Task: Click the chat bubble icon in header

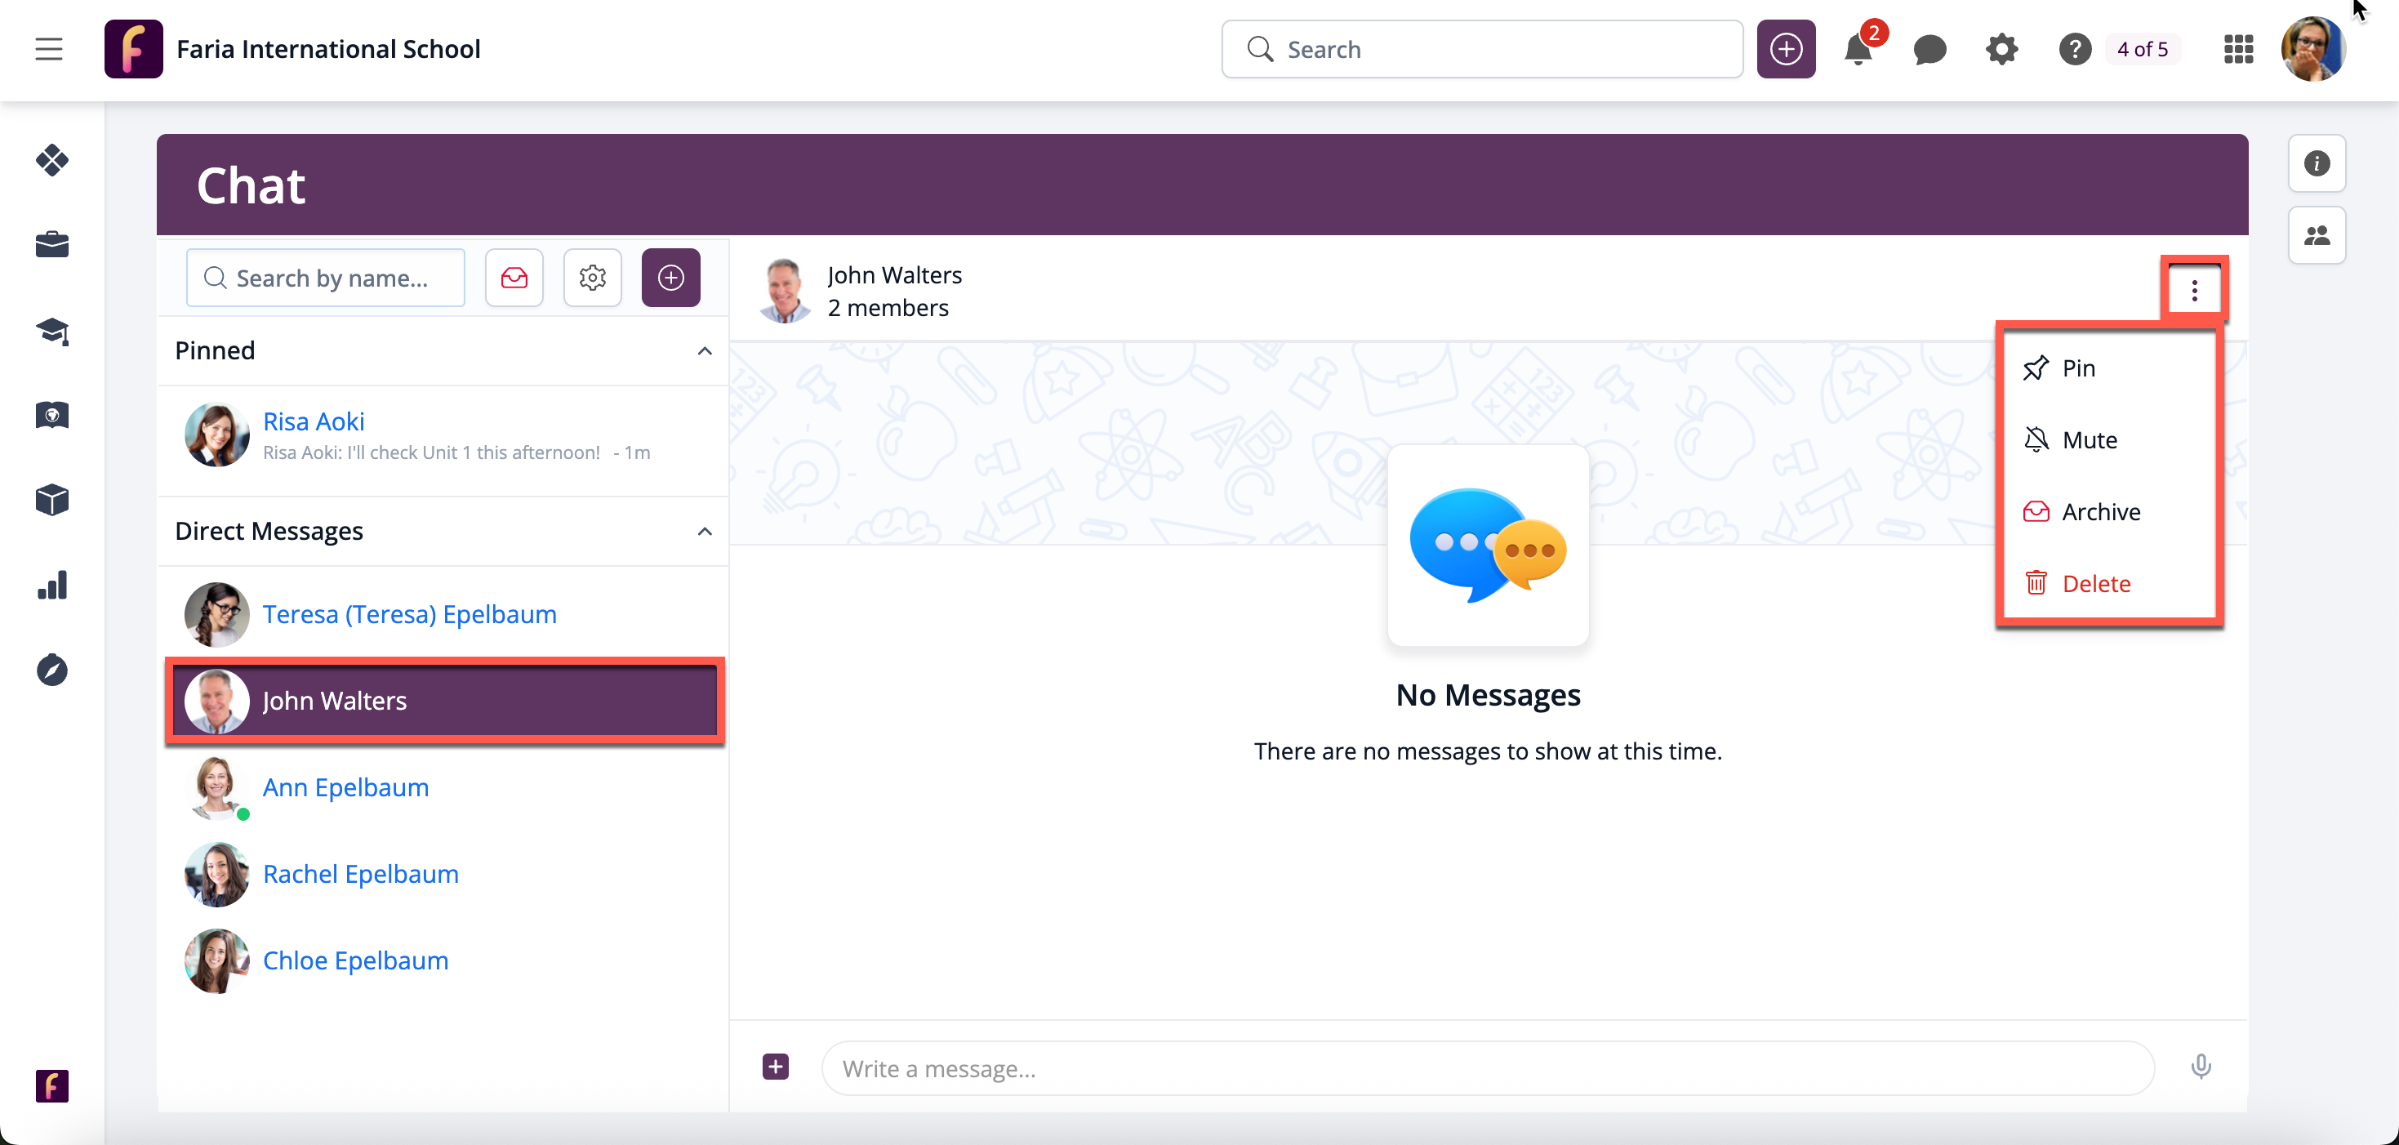Action: pyautogui.click(x=1929, y=49)
